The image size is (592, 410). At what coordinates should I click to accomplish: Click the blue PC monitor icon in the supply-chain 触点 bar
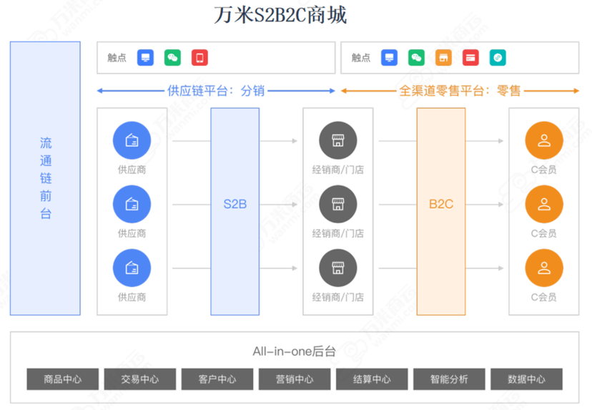[145, 58]
